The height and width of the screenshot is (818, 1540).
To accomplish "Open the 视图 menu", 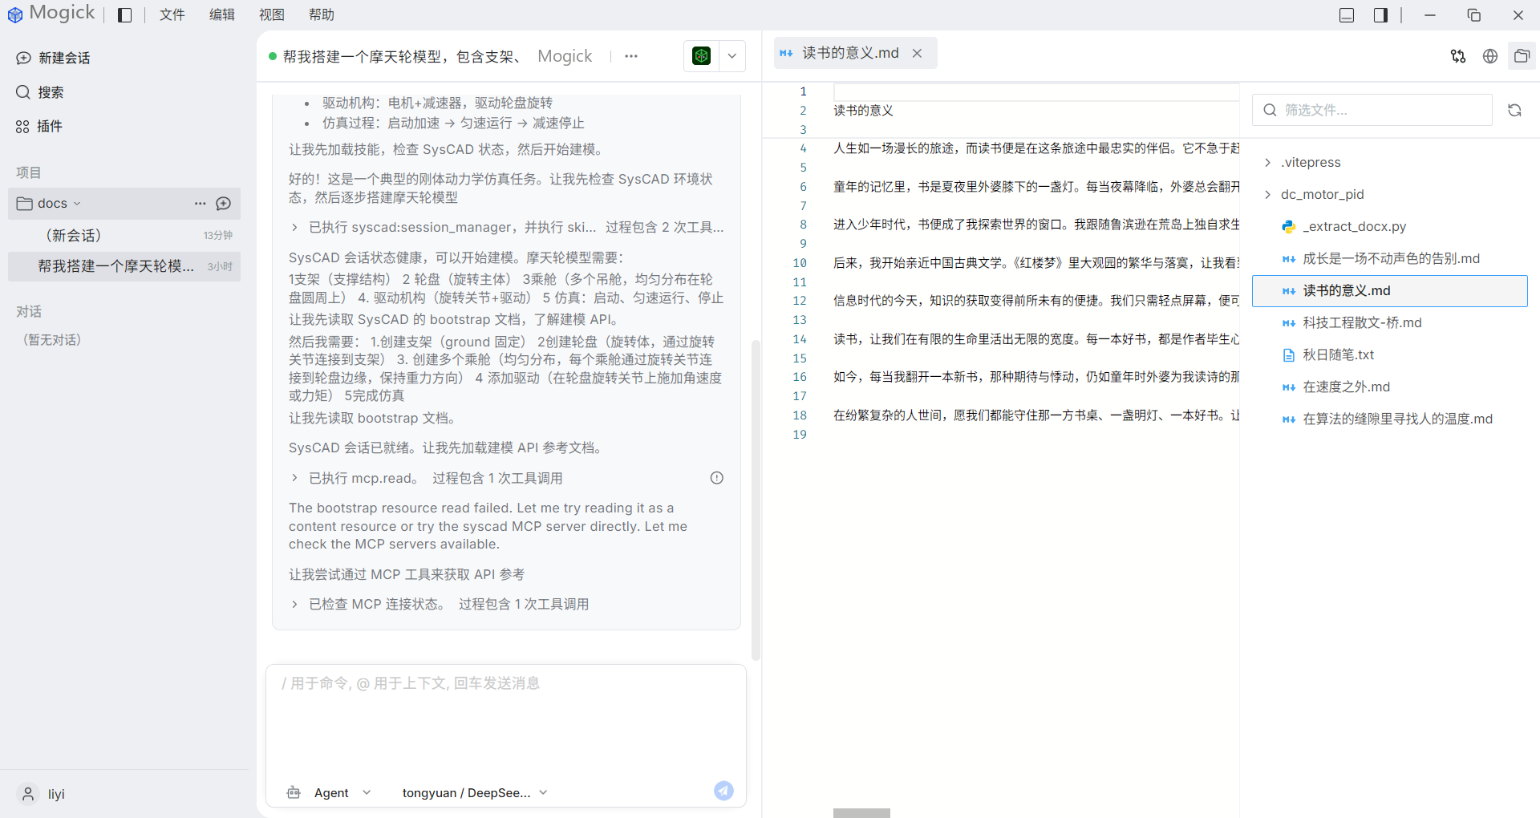I will pyautogui.click(x=272, y=14).
